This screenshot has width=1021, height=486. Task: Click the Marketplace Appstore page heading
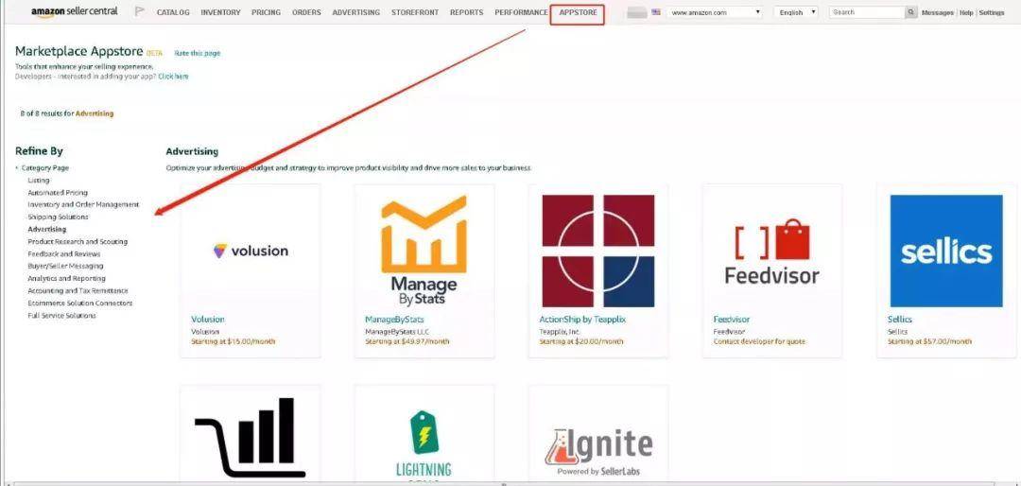[x=78, y=51]
